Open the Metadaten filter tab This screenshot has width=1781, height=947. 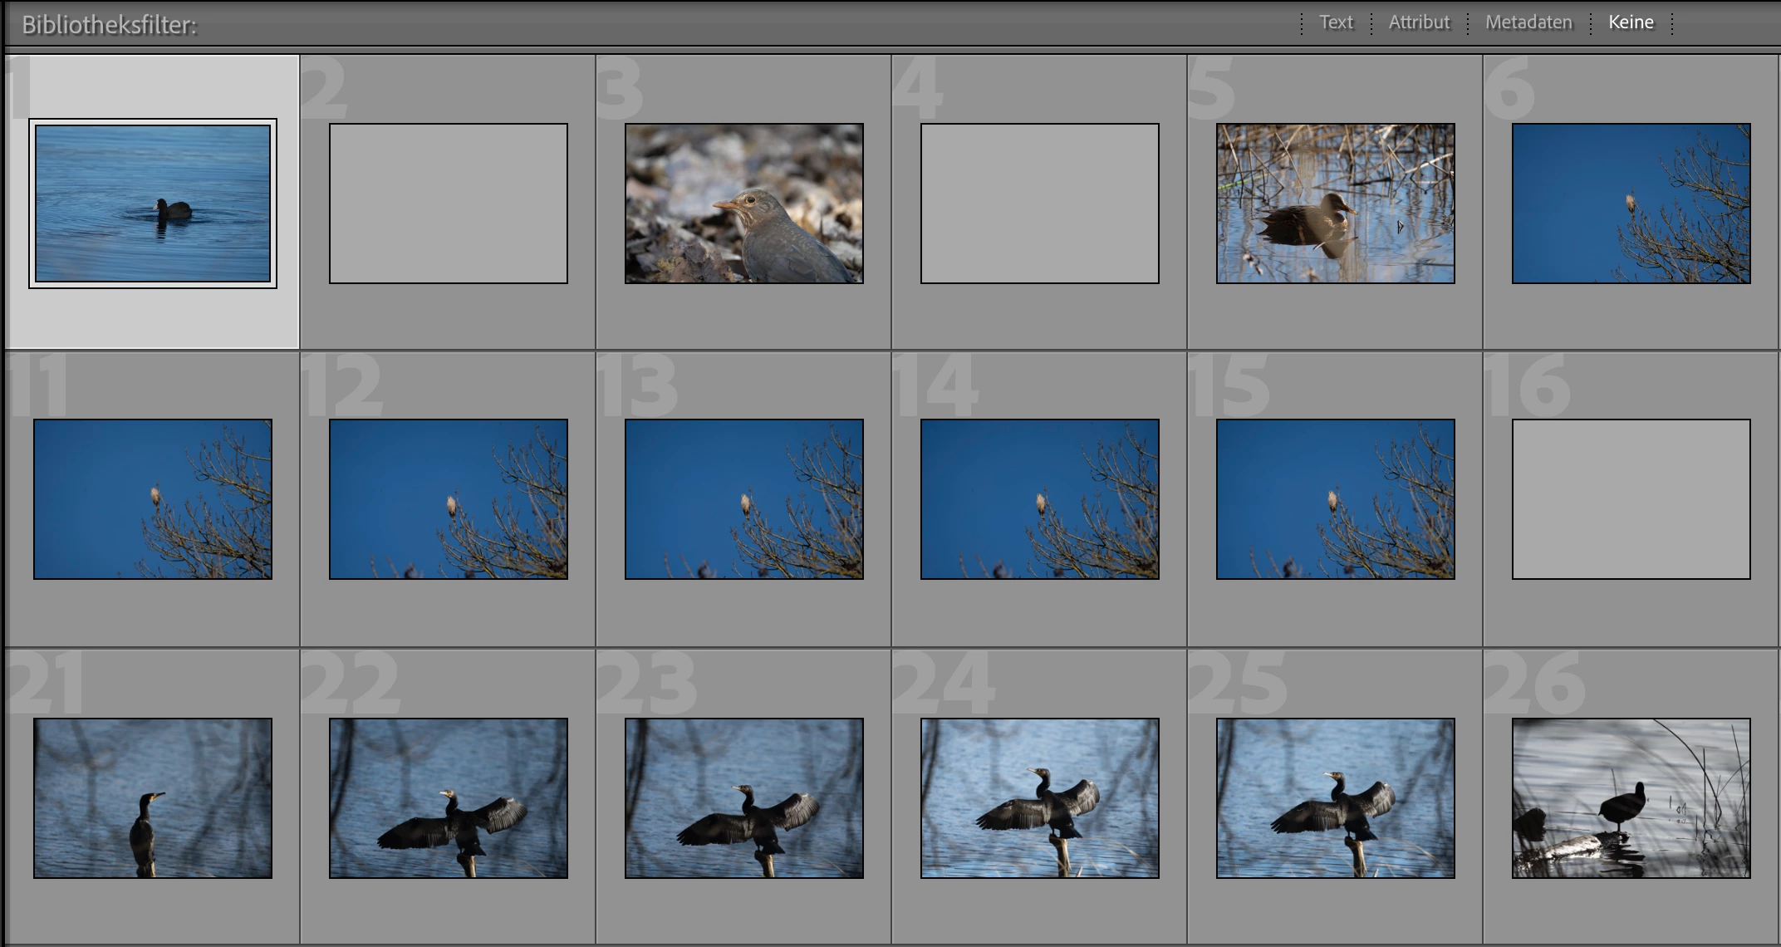pos(1528,22)
